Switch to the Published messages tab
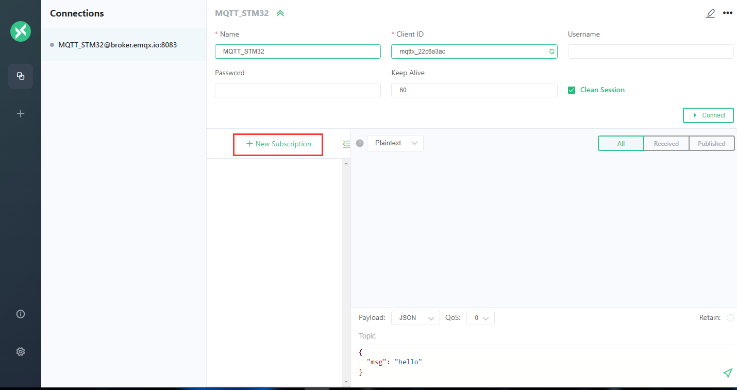 point(711,144)
